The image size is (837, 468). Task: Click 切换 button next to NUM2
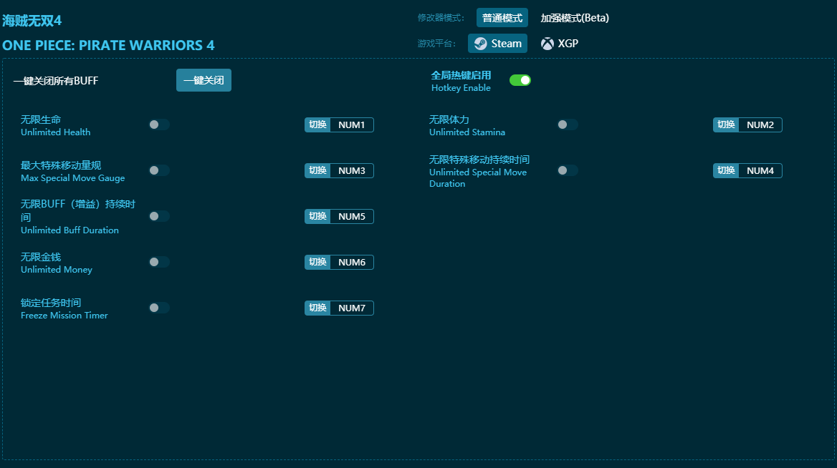[726, 125]
